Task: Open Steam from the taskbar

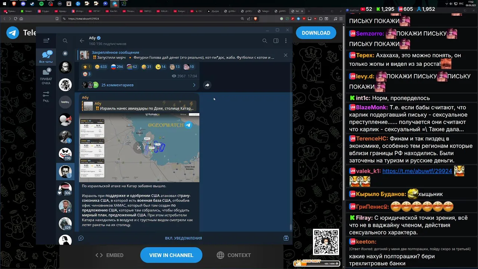Action: [32, 4]
